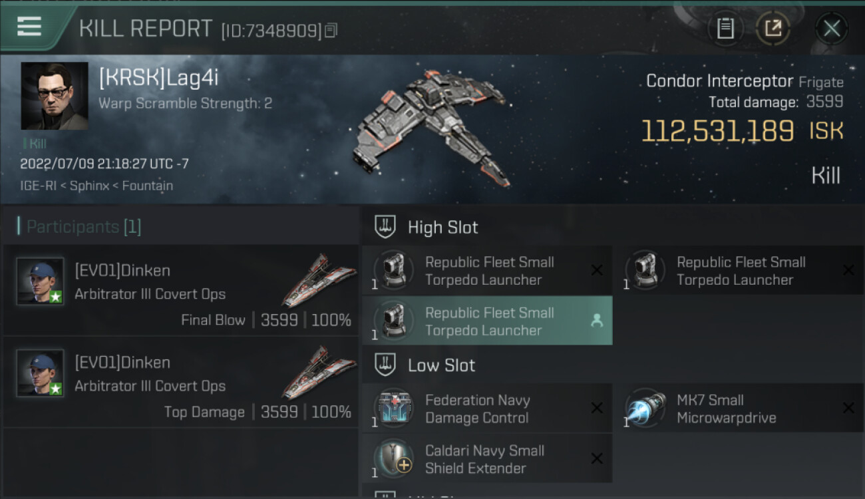
Task: Click the IGE-RI < Sphinx < Fountain location text
Action: (96, 186)
